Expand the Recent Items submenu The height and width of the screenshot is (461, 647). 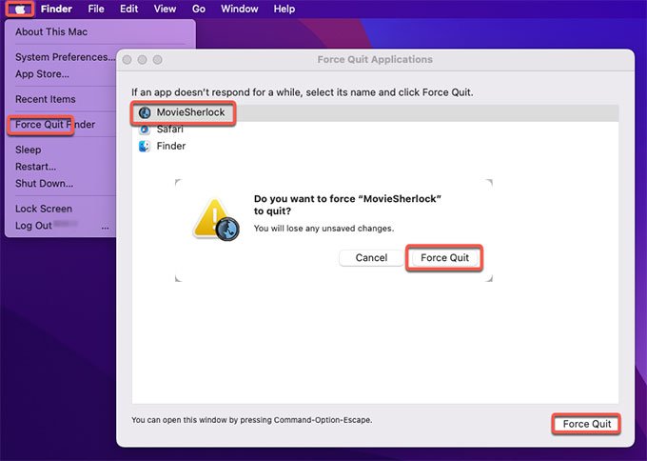pos(46,99)
